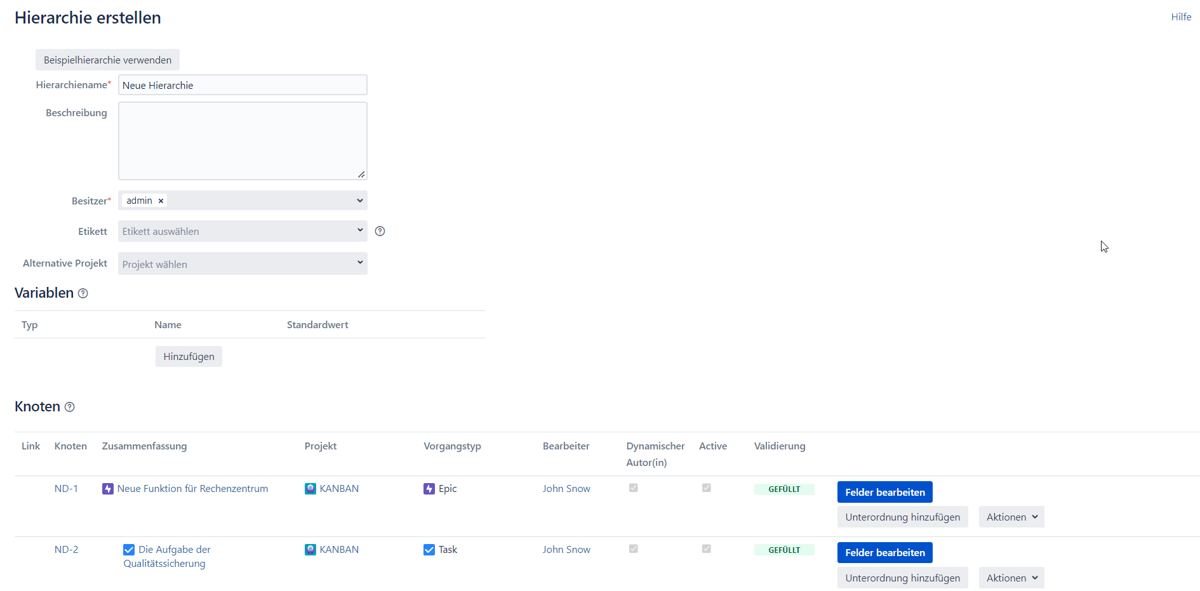Toggle Active checkbox for ND-1

[706, 488]
